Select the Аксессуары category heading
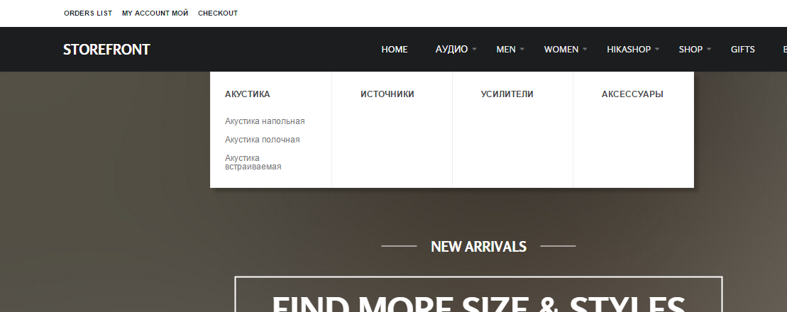787x312 pixels. click(x=632, y=94)
